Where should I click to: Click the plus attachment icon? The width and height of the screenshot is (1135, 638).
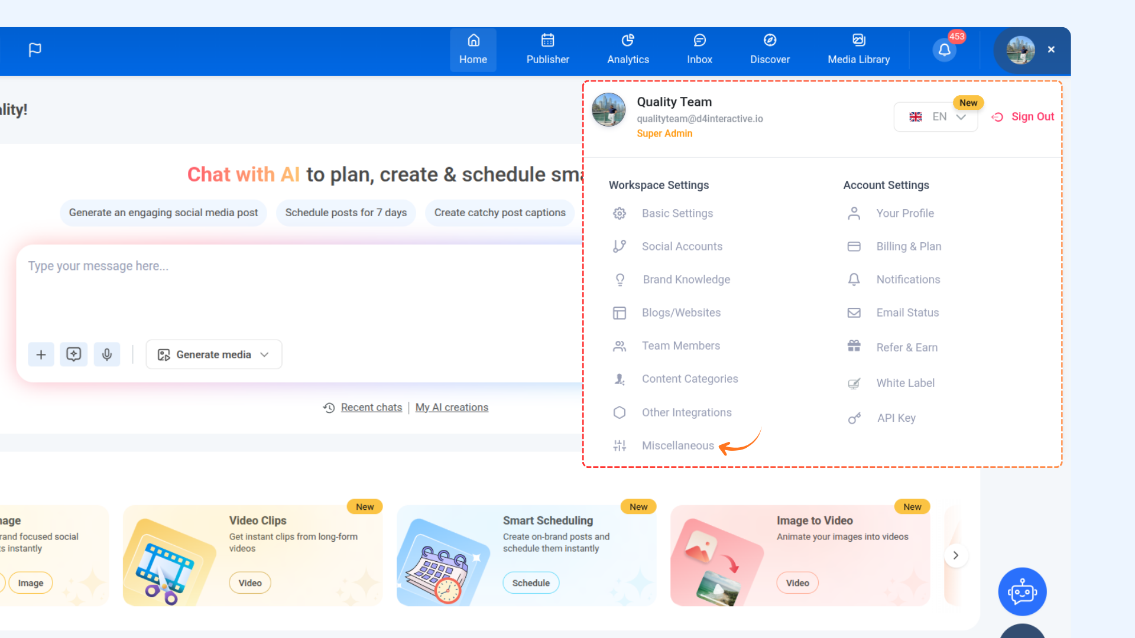41,354
